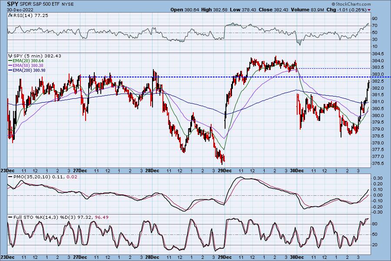Click the 383.0 price axis label

378,74
